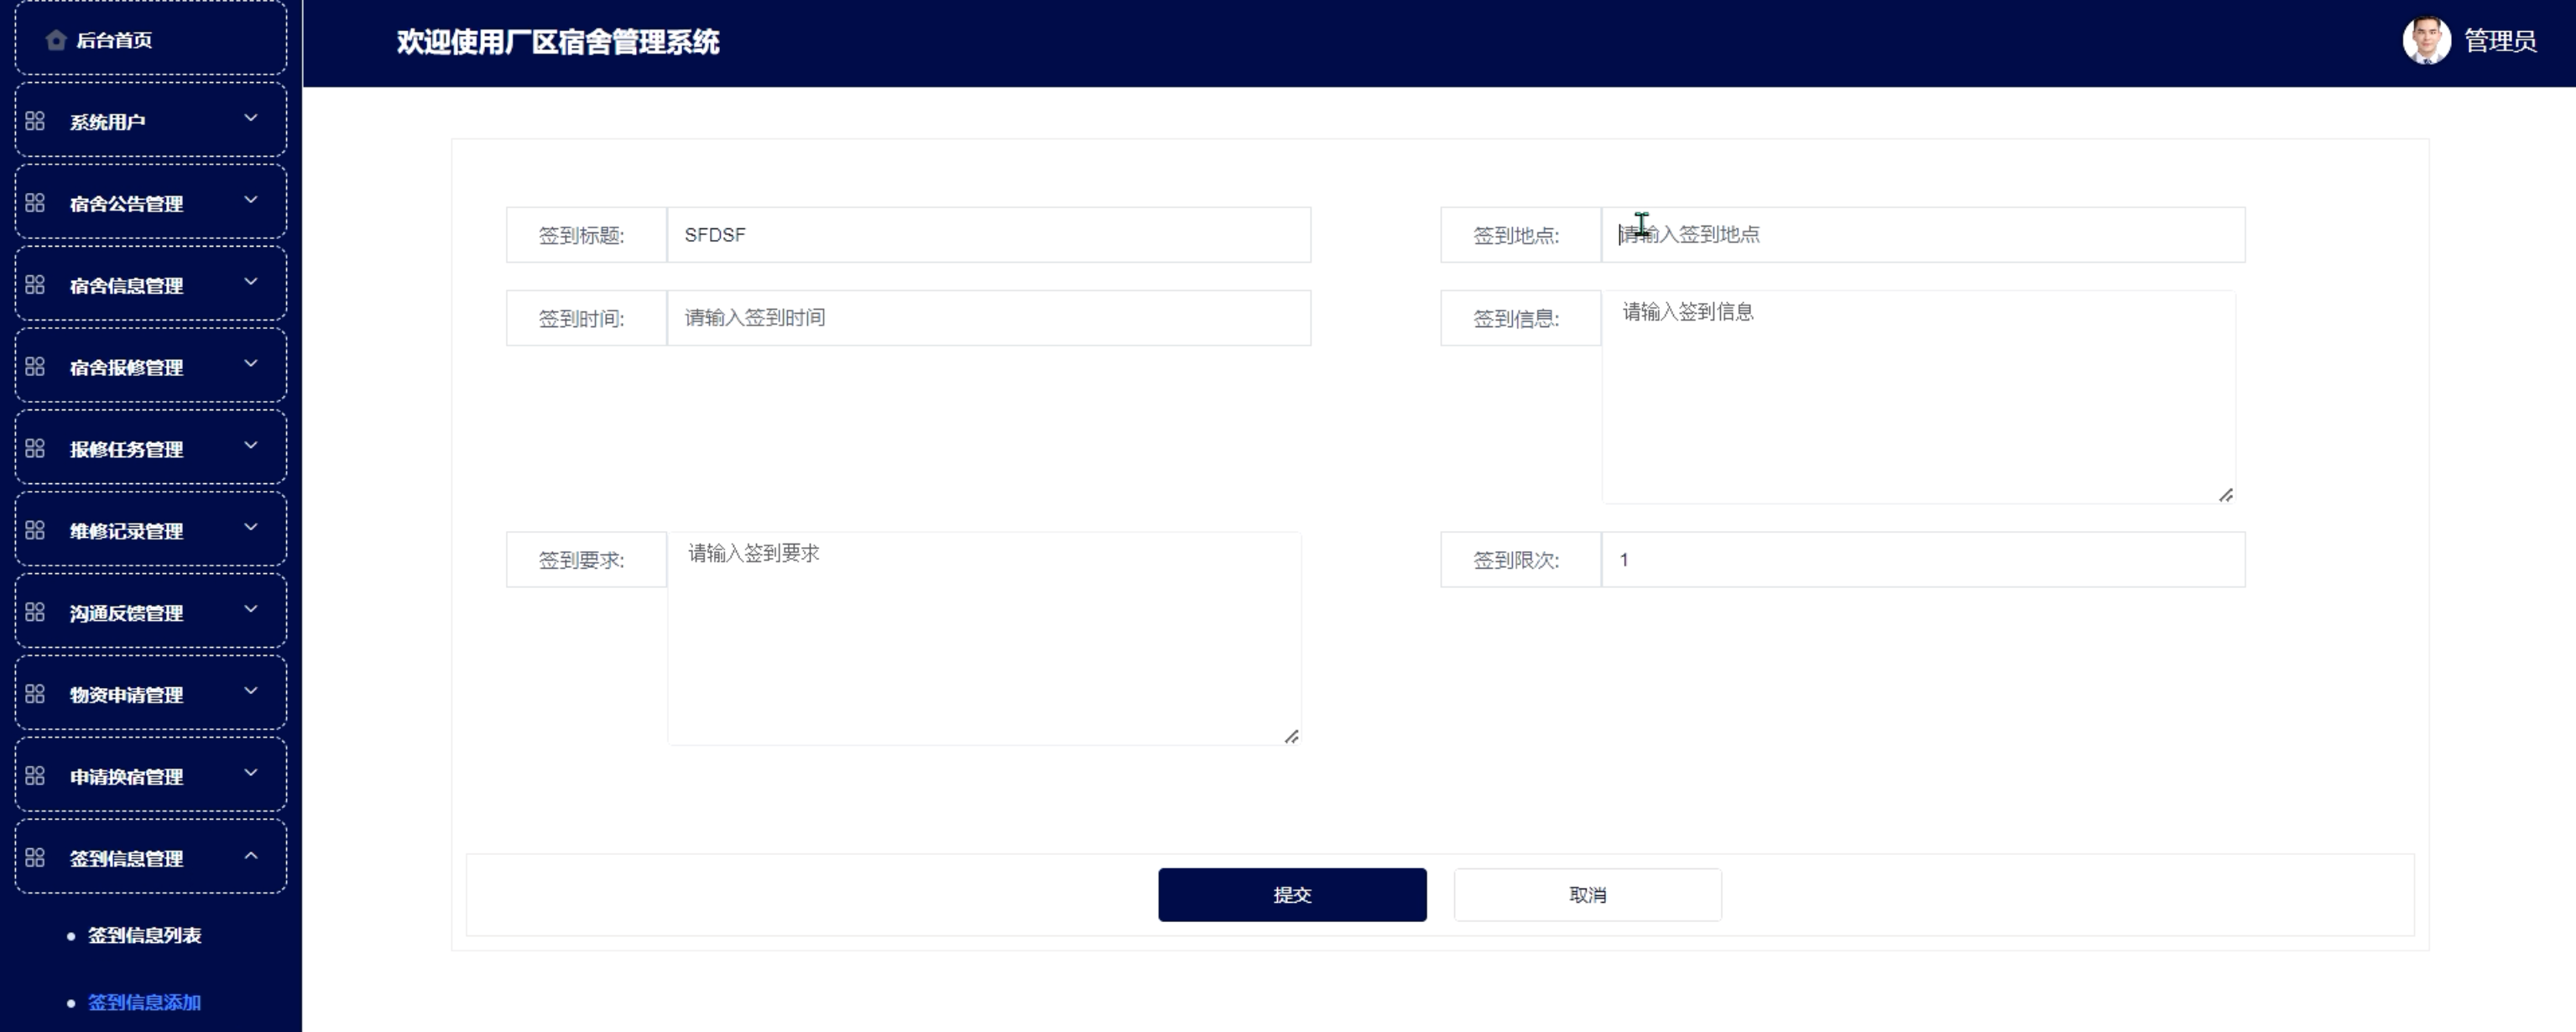Viewport: 2576px width, 1032px height.
Task: Open the 签到信息列表 submenu item
Action: pyautogui.click(x=144, y=935)
